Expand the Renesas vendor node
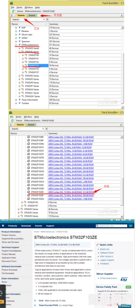Image resolution: width=135 pixels, height=308 pixels. pos(16,31)
